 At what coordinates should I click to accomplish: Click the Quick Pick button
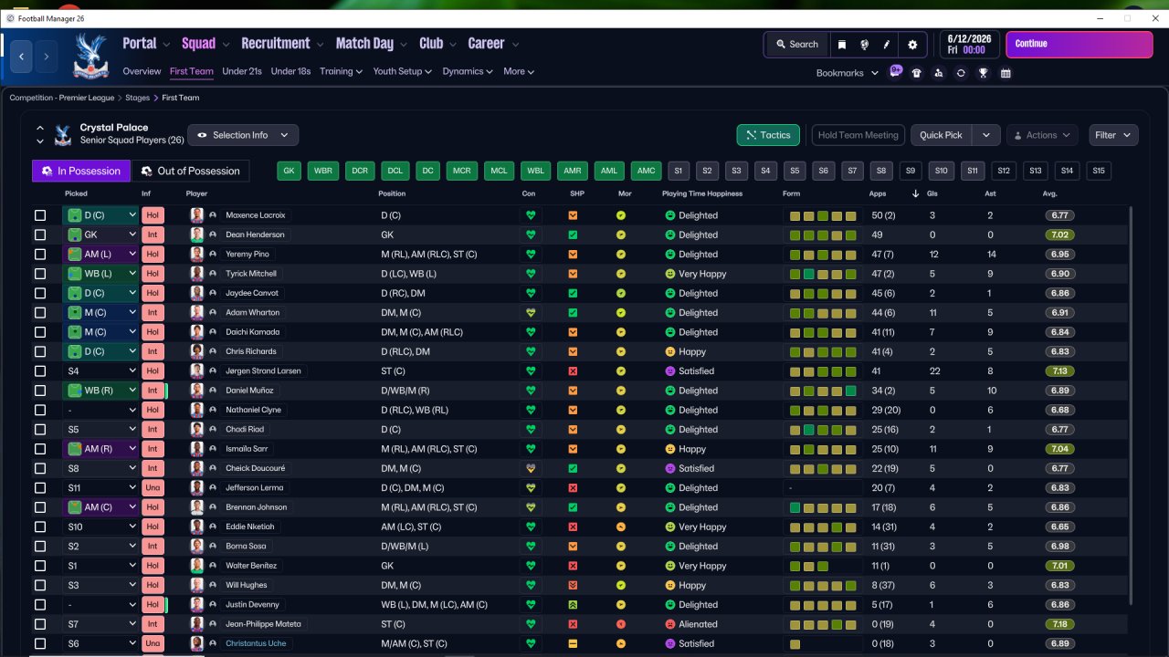942,135
